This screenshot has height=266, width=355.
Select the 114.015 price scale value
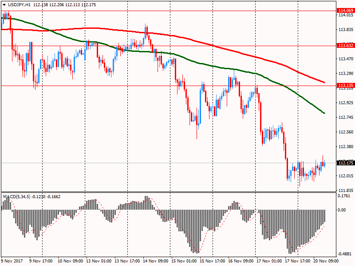click(346, 15)
